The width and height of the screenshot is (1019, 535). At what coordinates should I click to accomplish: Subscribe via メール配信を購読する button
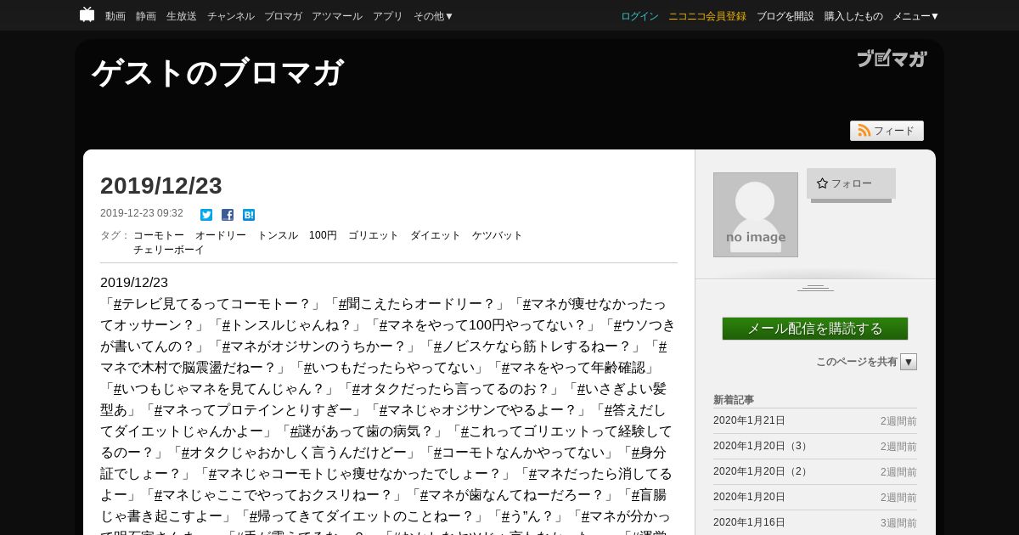click(815, 329)
